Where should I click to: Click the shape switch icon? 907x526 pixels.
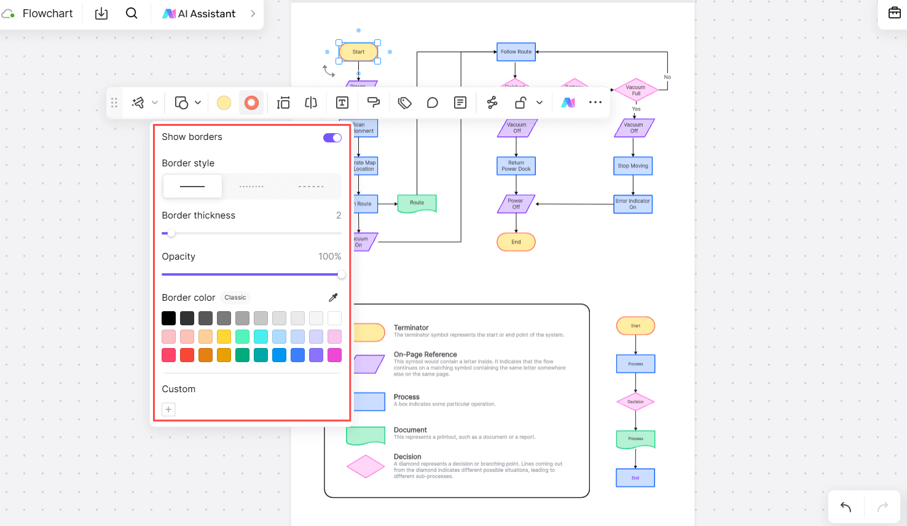click(181, 102)
